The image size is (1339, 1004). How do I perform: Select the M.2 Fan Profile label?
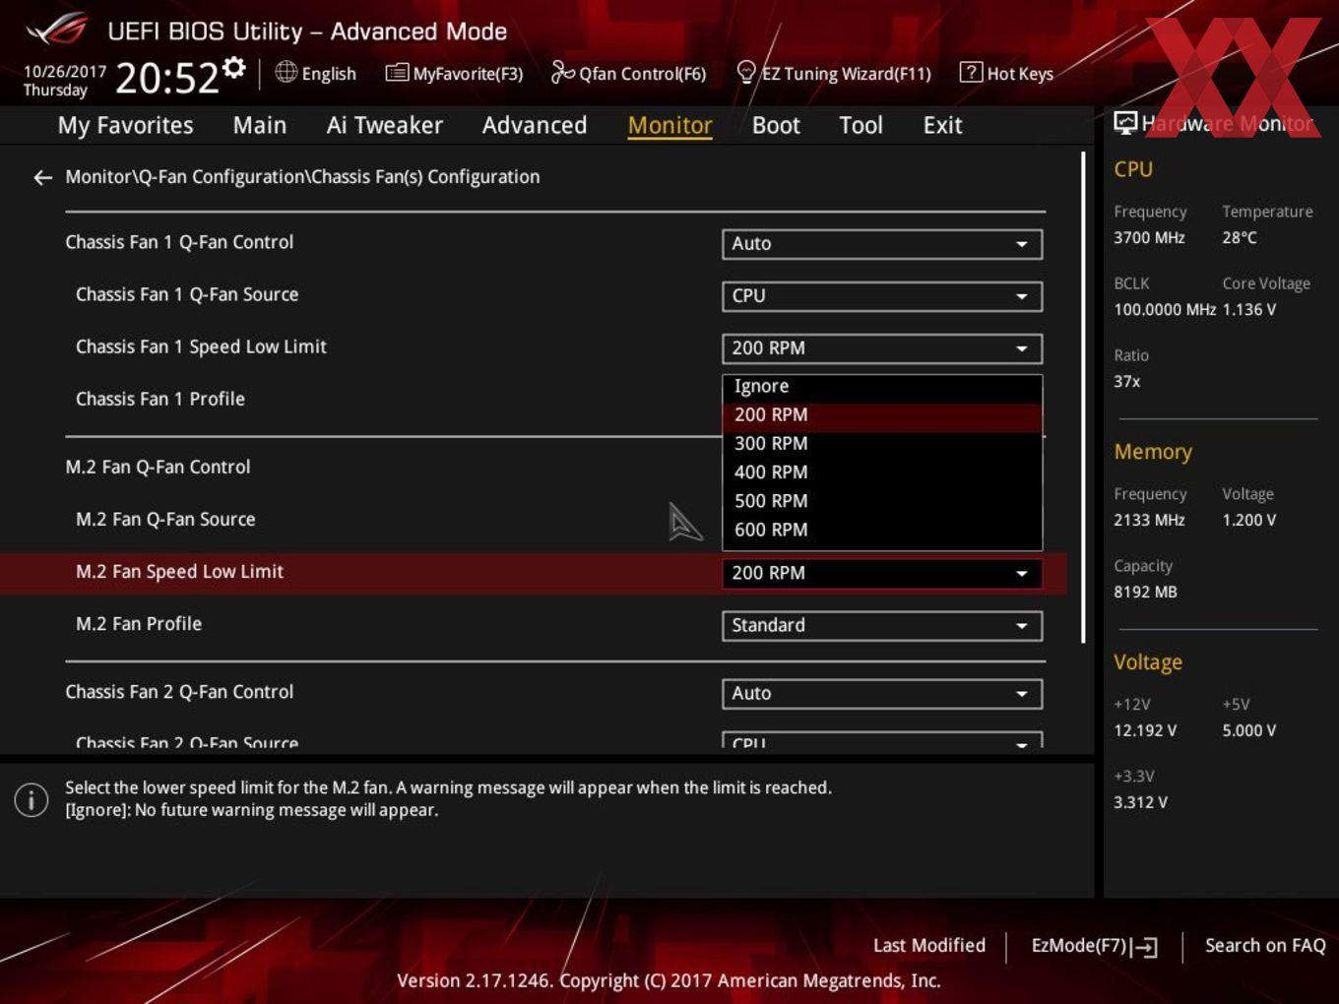(x=139, y=624)
